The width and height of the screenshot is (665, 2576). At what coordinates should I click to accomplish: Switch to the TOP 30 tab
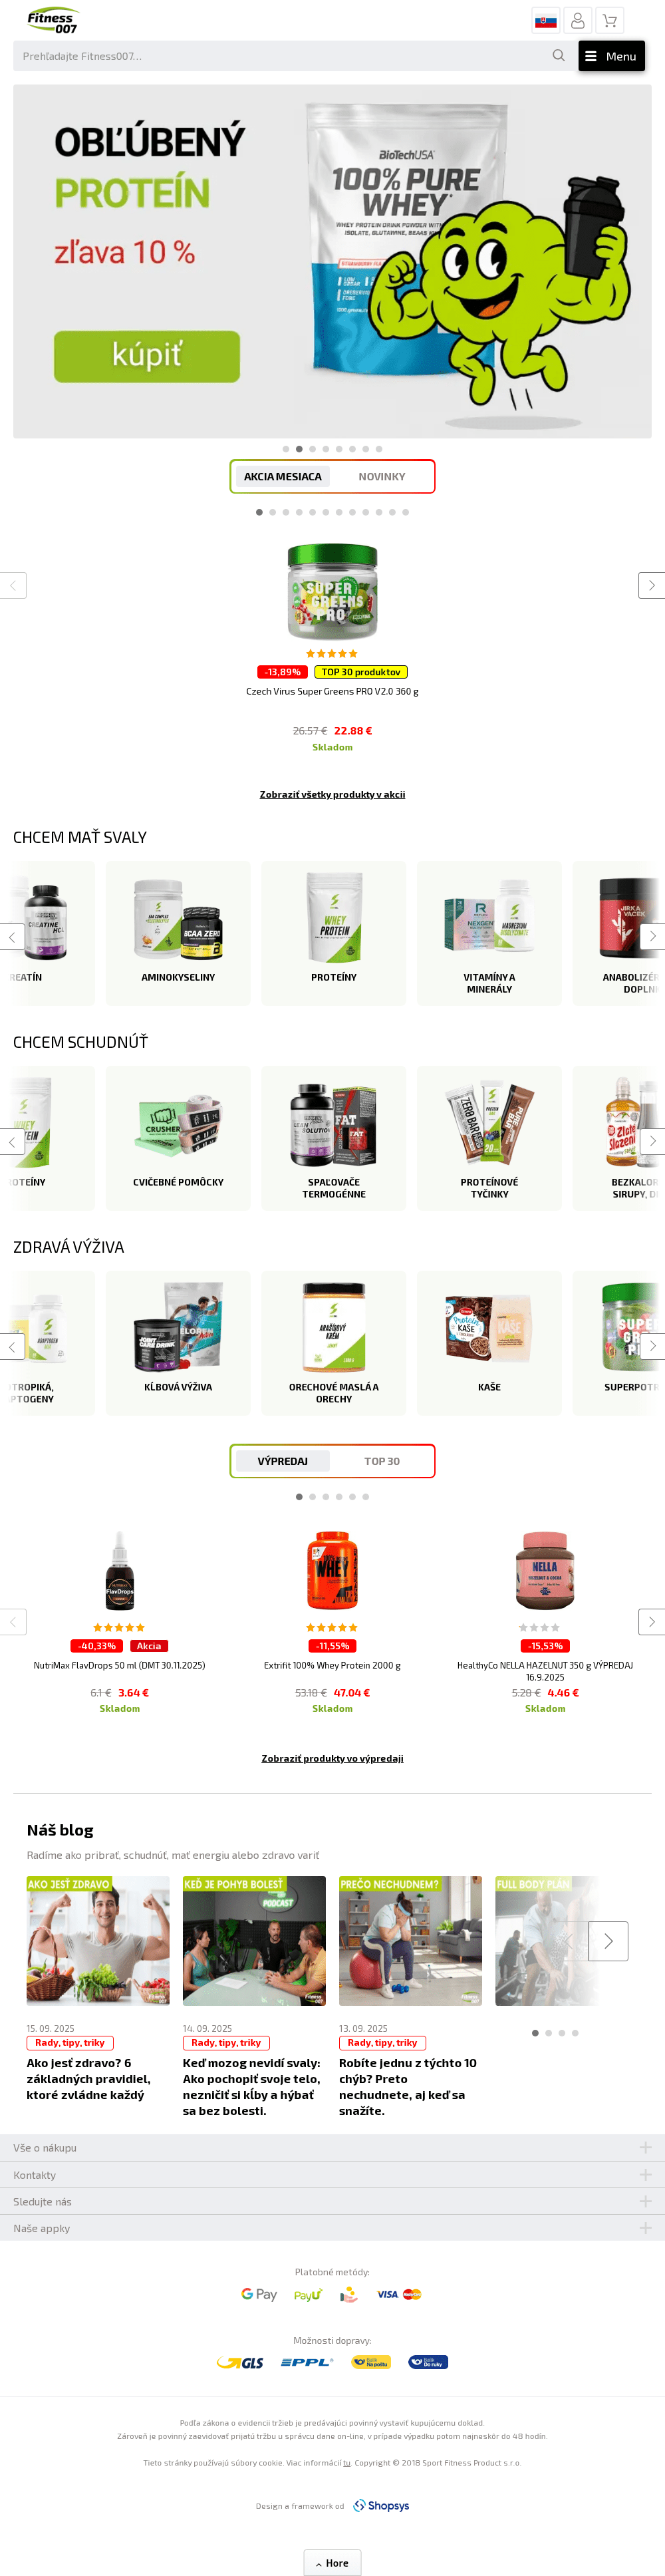[x=382, y=1461]
